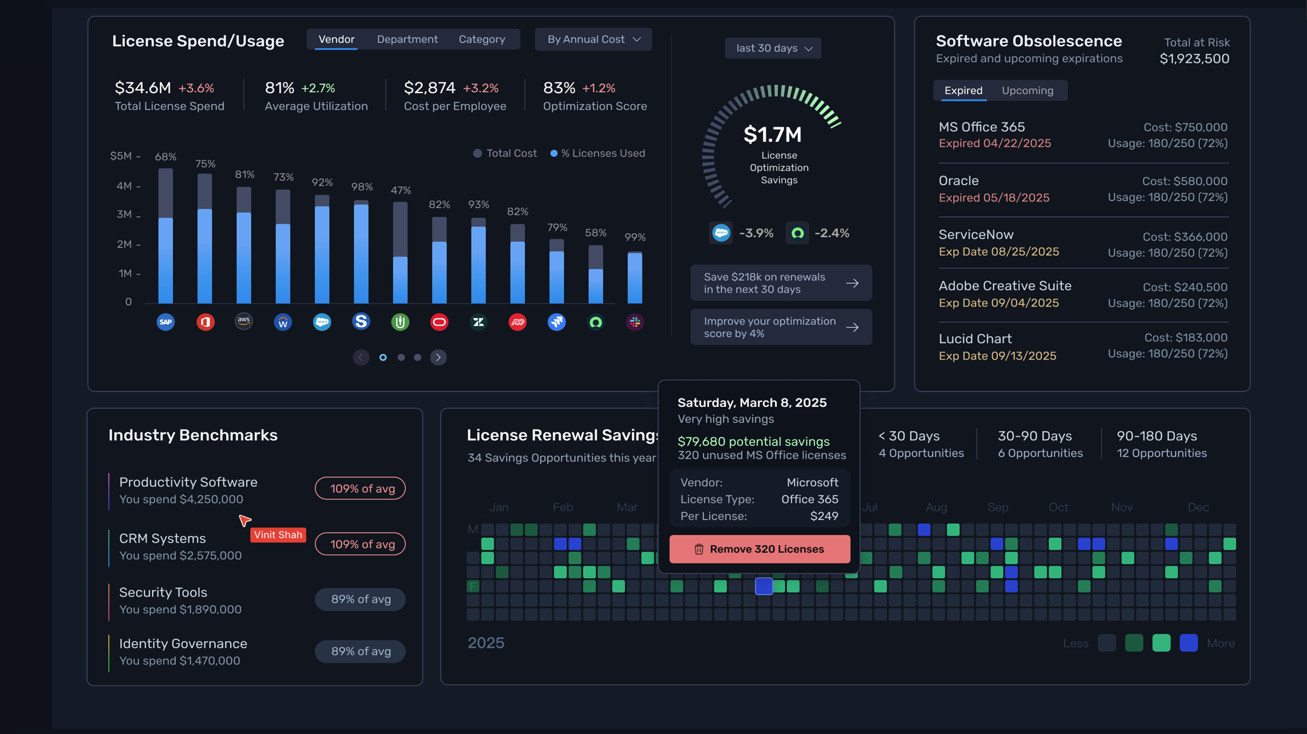Click the ADP vendor icon
This screenshot has height=734, width=1307.
pos(518,322)
